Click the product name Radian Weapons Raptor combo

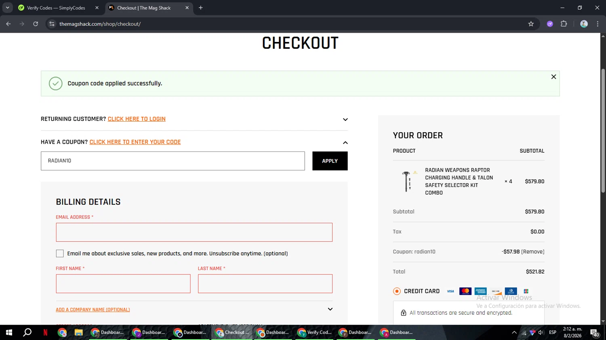(x=459, y=181)
